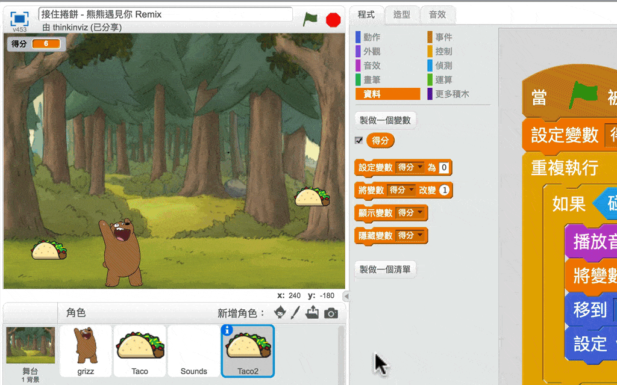The image size is (617, 385).
Task: Click the taco on stage left side
Action: (x=49, y=250)
